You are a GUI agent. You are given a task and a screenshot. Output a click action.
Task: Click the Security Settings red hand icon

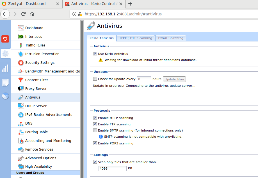pyautogui.click(x=21, y=63)
